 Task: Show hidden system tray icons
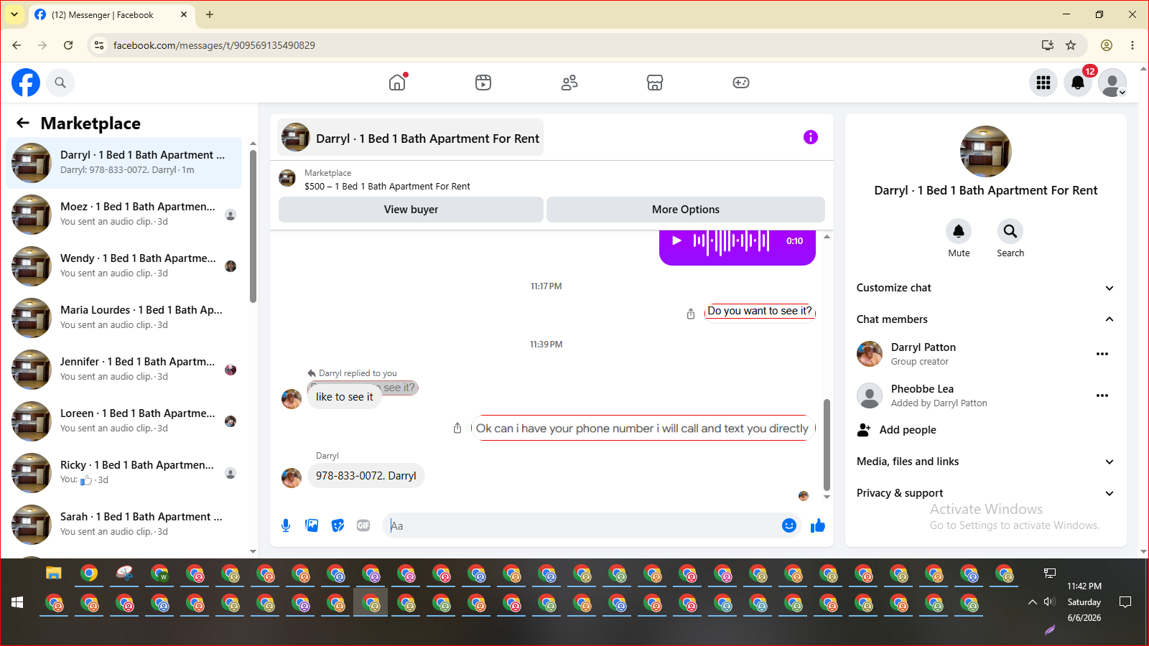point(1032,602)
